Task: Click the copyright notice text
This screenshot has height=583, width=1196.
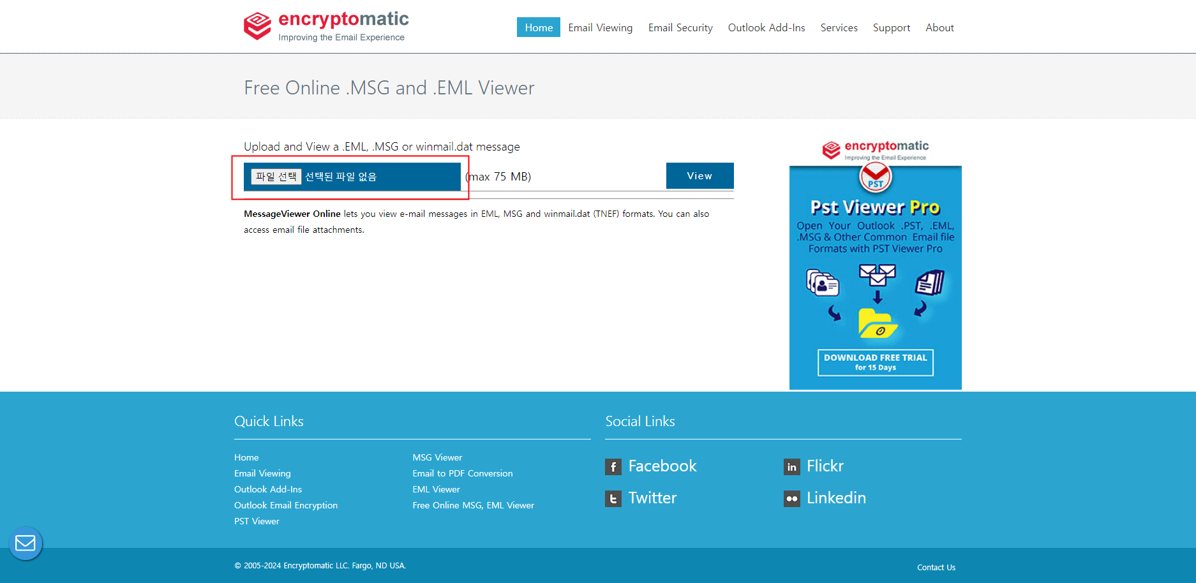Action: (x=320, y=566)
